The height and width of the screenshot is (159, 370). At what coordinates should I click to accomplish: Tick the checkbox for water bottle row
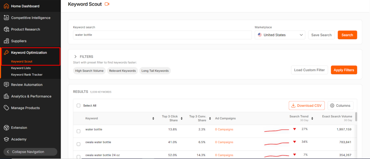(78, 131)
